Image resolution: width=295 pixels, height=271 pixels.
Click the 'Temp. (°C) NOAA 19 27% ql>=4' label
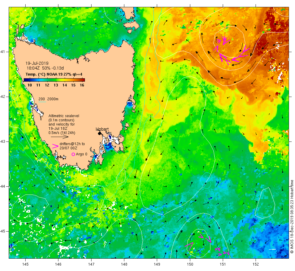[x=54, y=74]
